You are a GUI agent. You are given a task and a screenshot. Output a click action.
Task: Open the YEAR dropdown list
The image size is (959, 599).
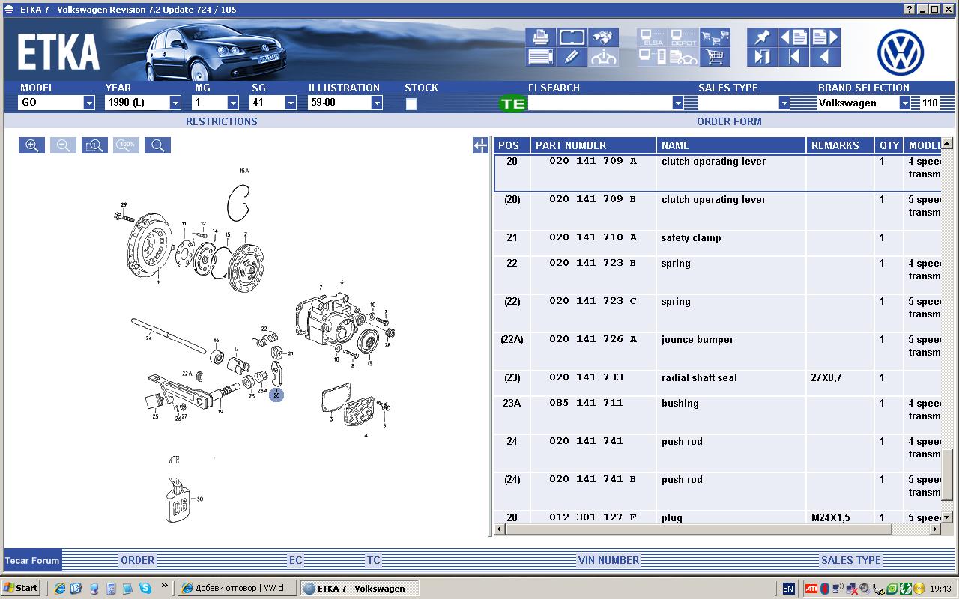point(175,103)
